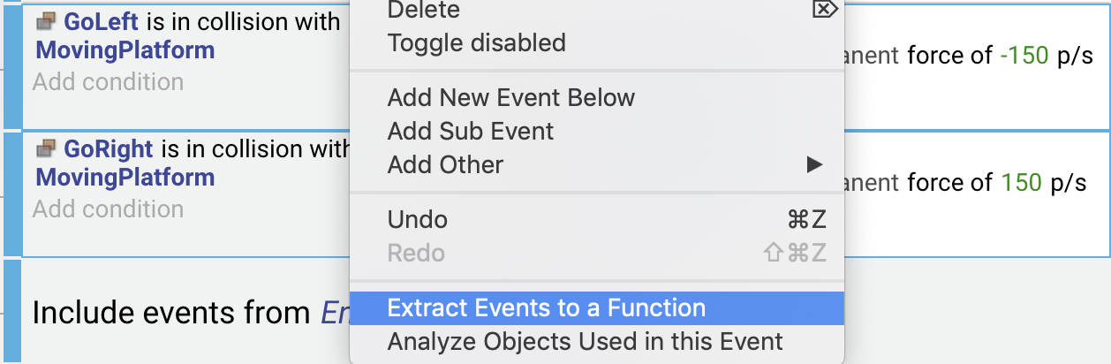Click the GoLeft object icon

point(46,22)
